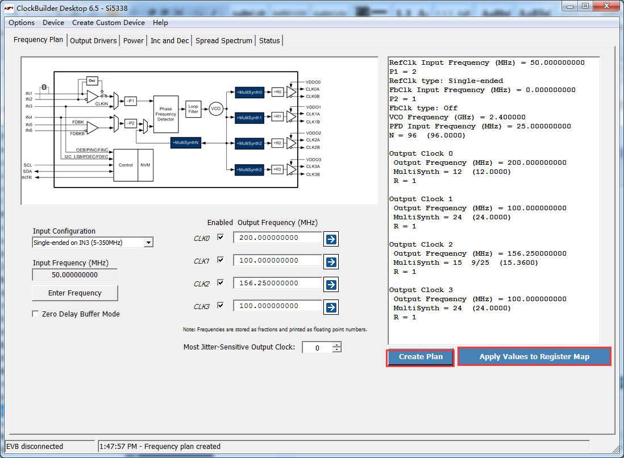Image resolution: width=624 pixels, height=458 pixels.
Task: Open the Input Configuration dropdown
Action: (x=148, y=242)
